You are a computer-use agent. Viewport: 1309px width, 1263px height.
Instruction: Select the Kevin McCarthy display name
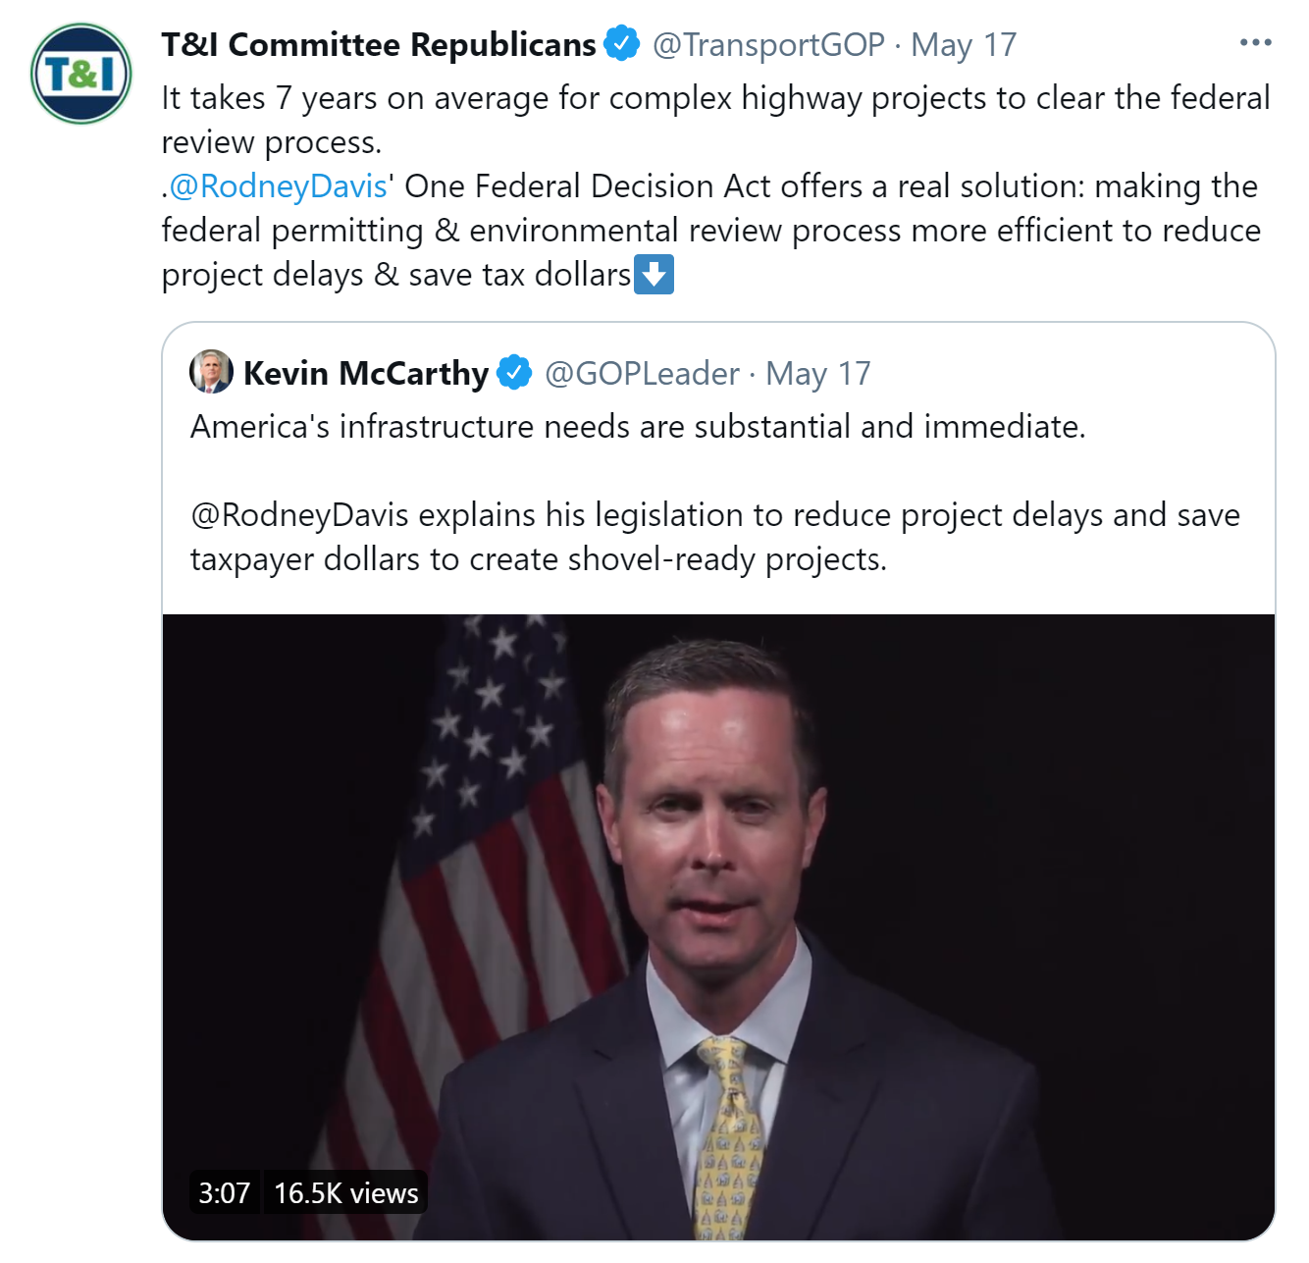[x=365, y=374]
